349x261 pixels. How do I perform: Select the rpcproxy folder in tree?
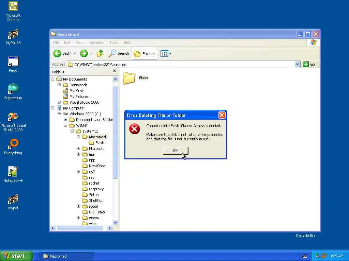(93, 189)
